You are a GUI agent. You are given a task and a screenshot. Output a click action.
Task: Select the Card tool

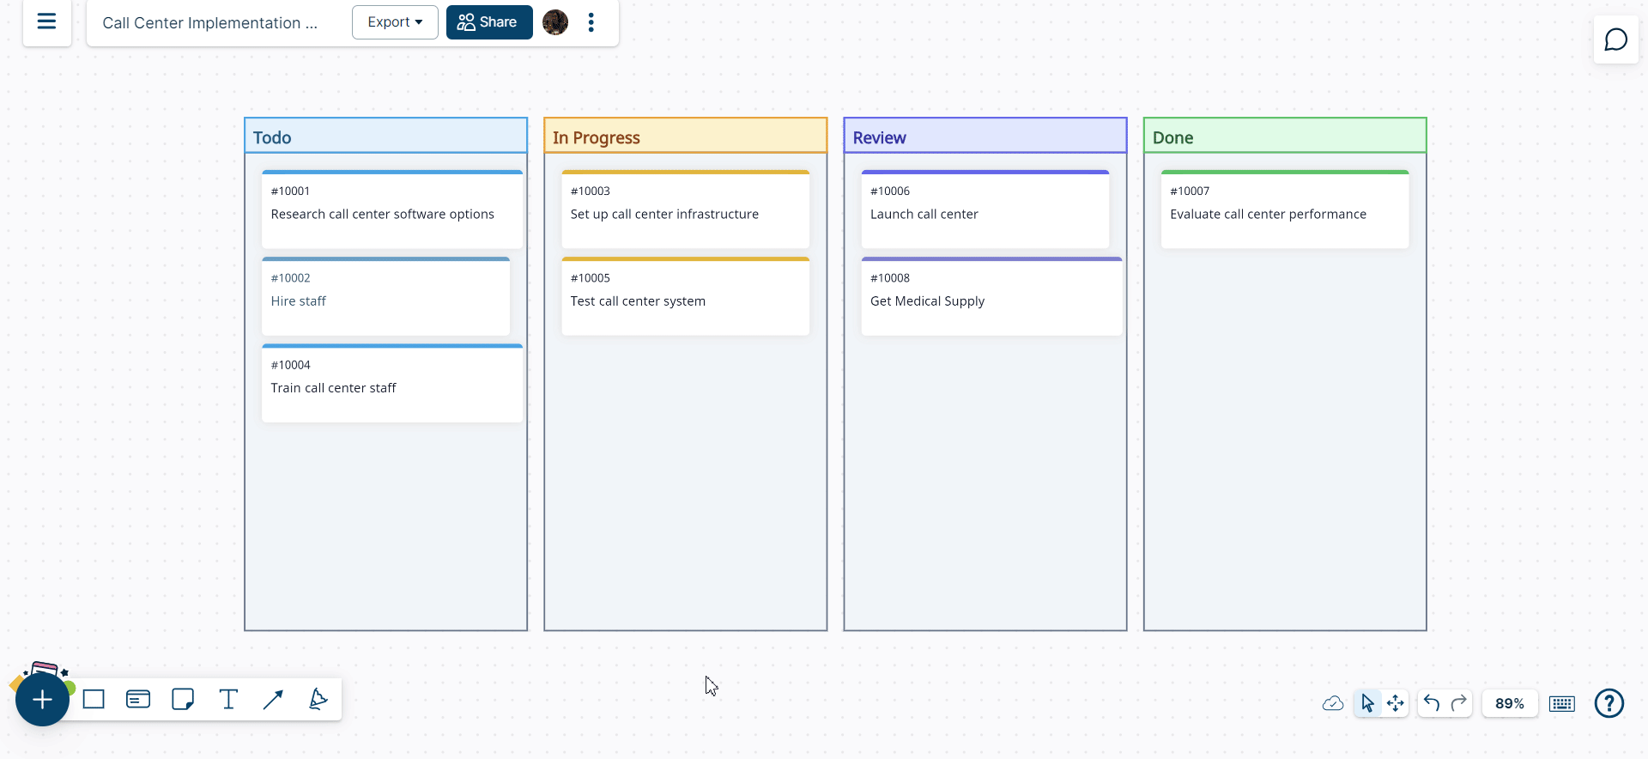[138, 700]
